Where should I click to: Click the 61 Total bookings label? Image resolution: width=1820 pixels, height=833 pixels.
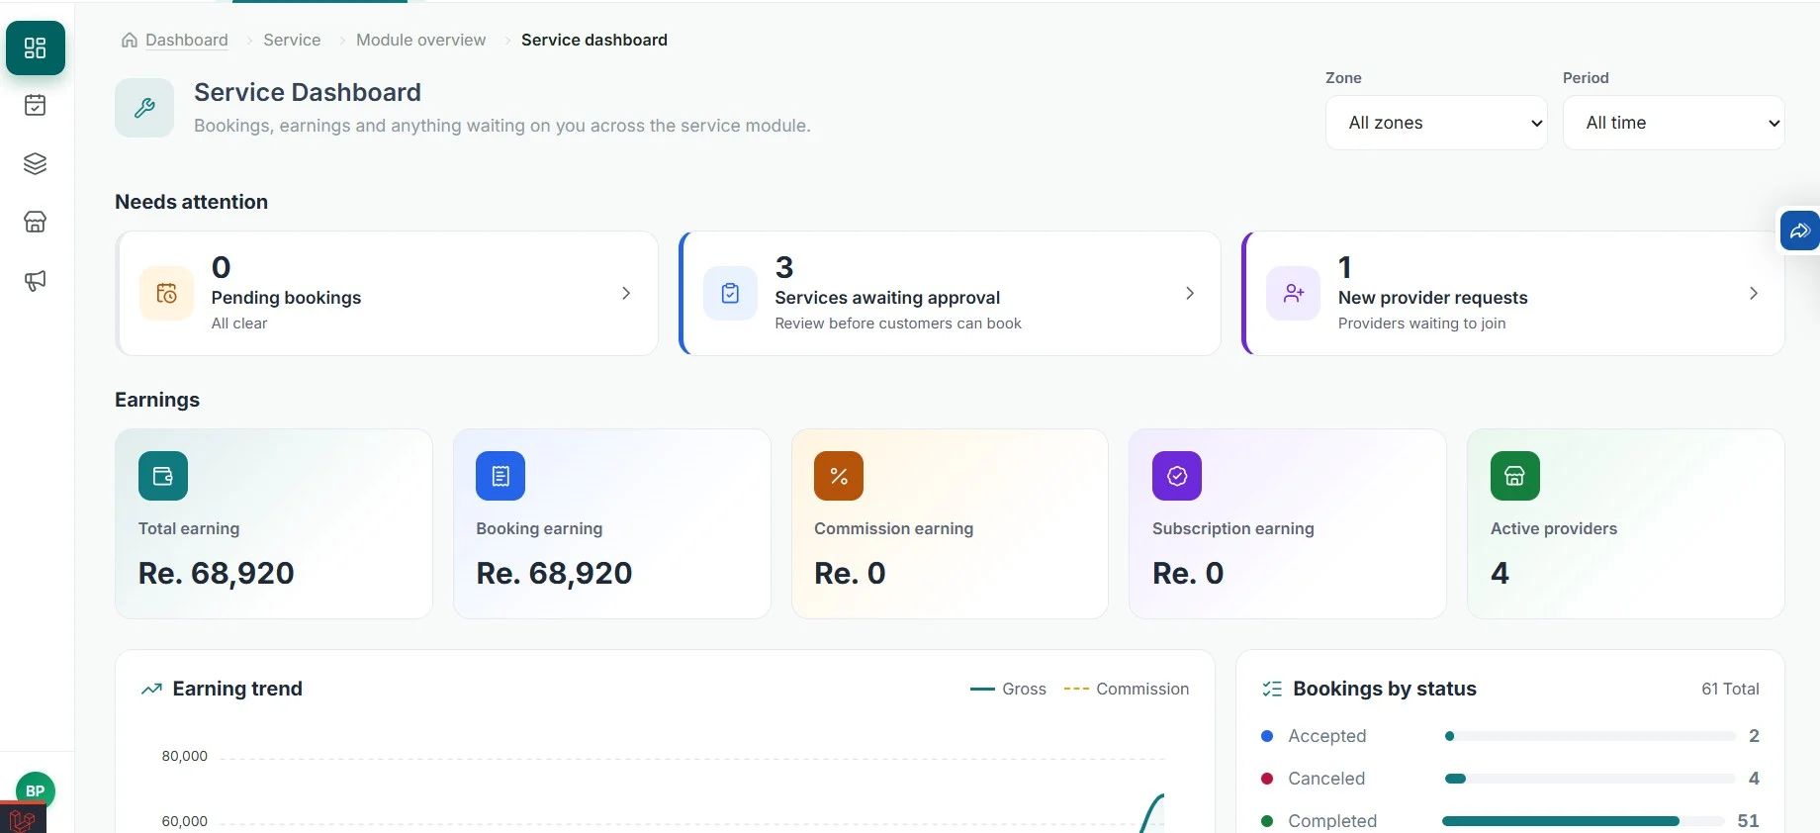tap(1730, 689)
